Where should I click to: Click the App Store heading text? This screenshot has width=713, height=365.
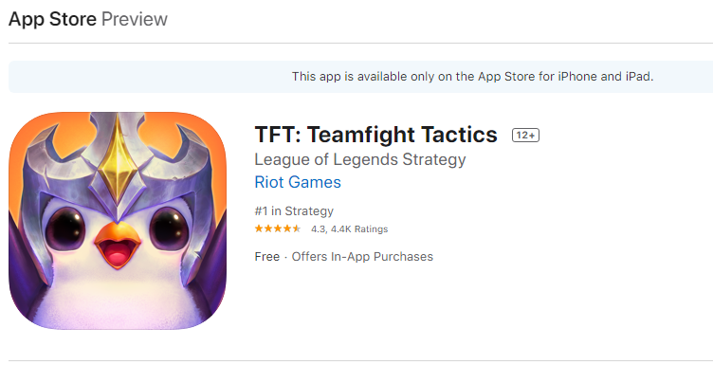tap(52, 19)
